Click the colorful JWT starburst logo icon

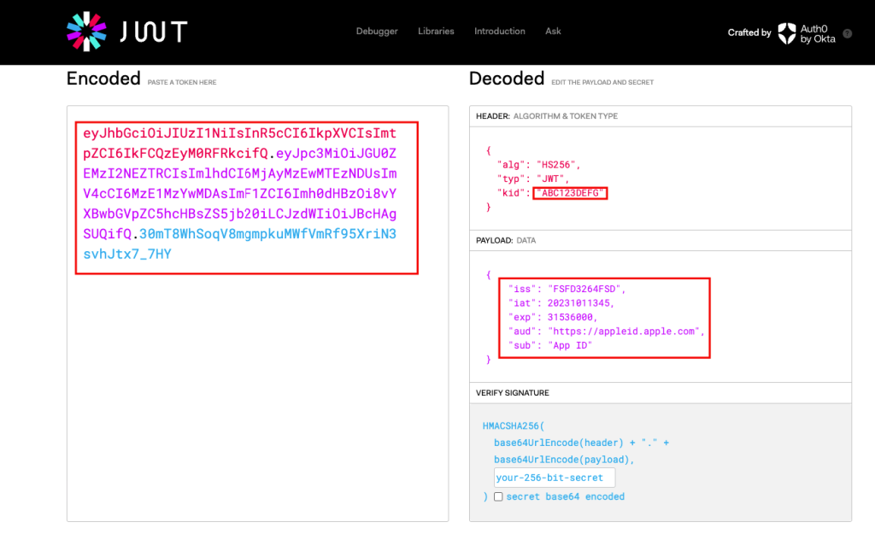(86, 32)
